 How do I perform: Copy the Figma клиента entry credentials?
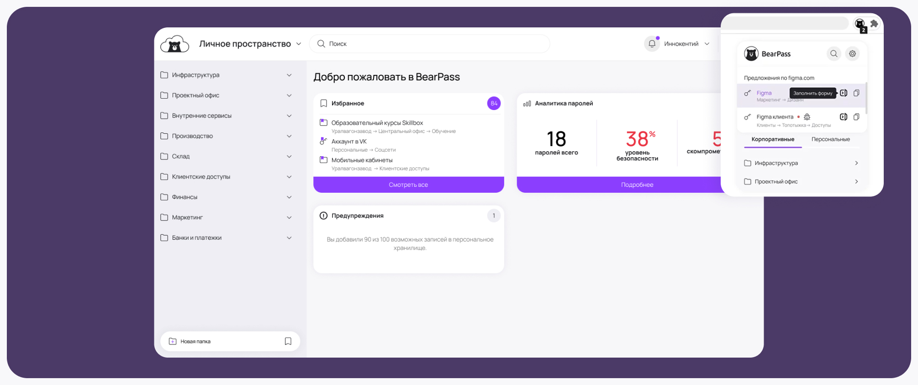tap(856, 117)
